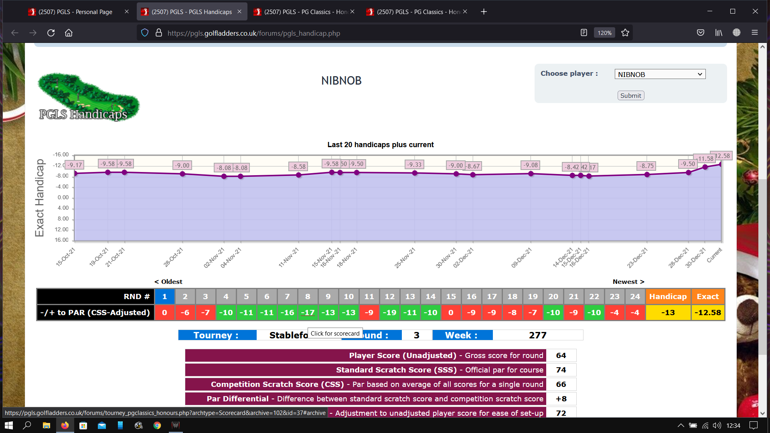Bookmark this page with the star icon
The width and height of the screenshot is (770, 433).
625,33
